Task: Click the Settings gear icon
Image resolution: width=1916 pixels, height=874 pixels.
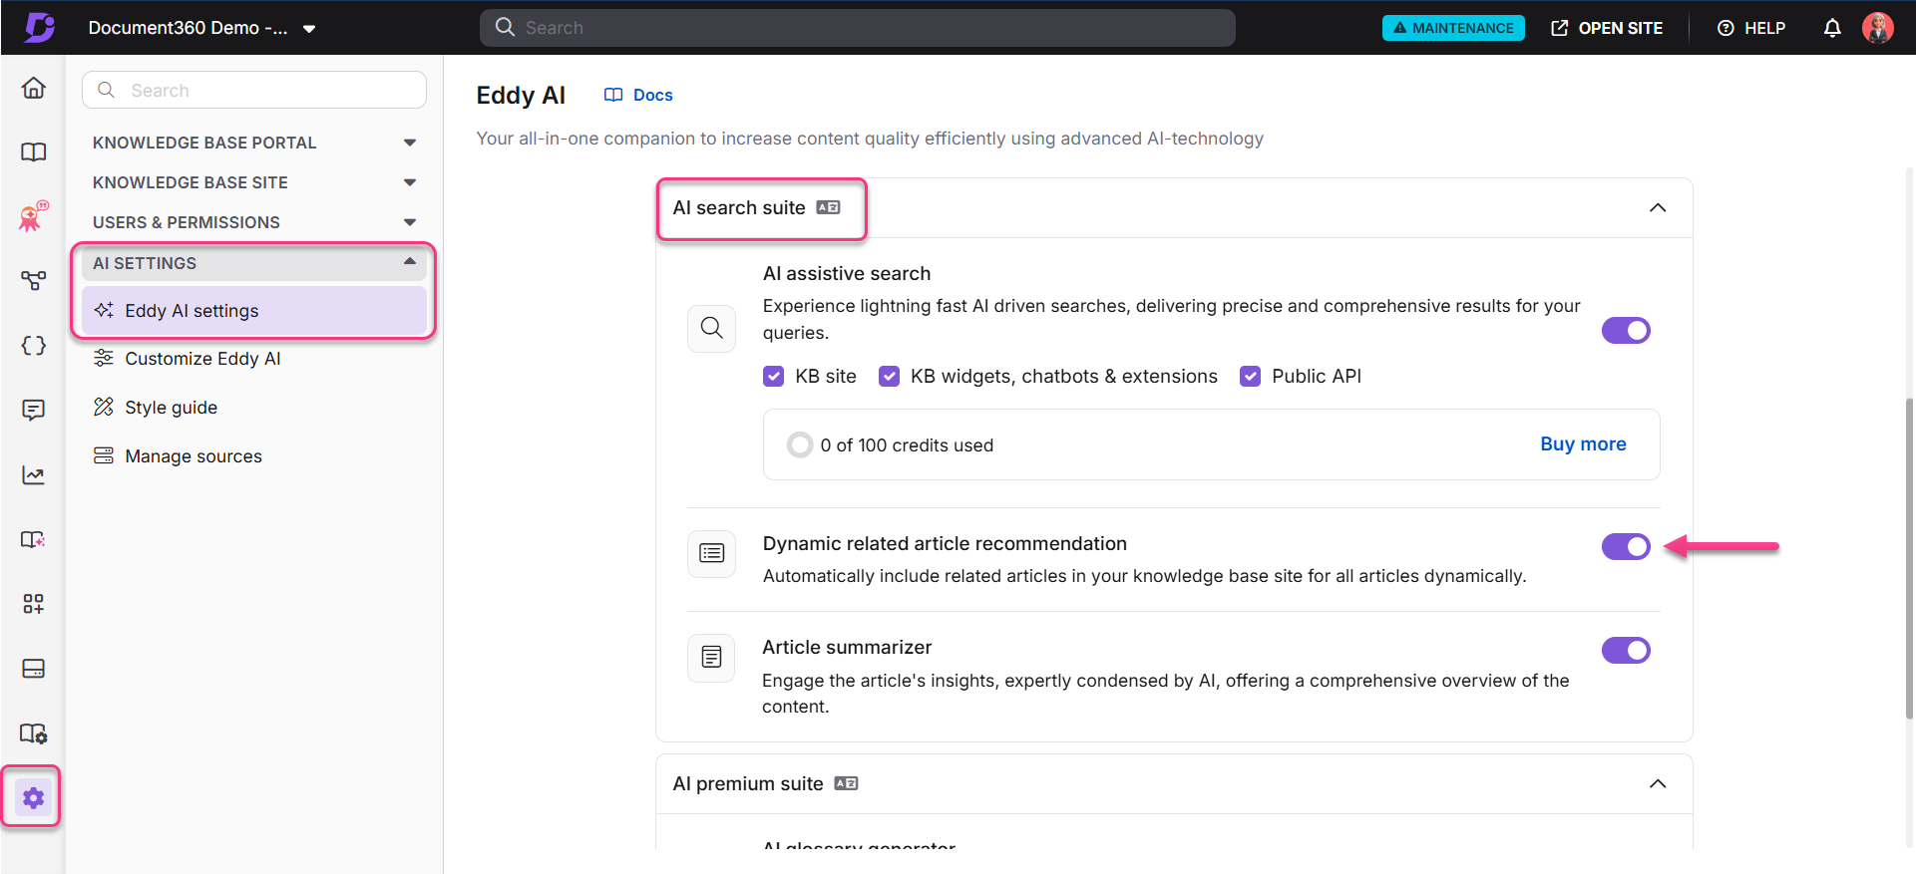Action: 33,797
